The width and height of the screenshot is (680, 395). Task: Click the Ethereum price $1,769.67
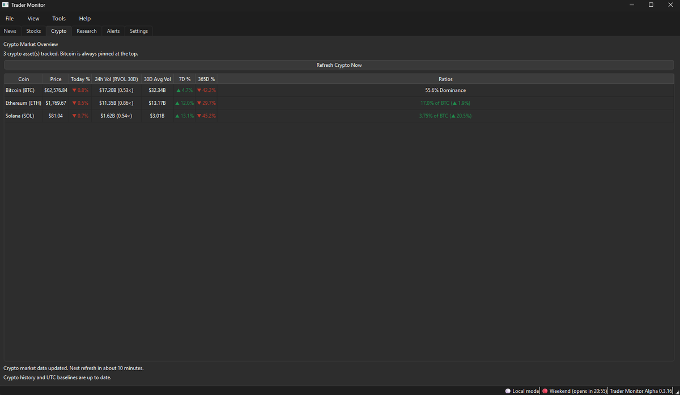click(x=56, y=103)
